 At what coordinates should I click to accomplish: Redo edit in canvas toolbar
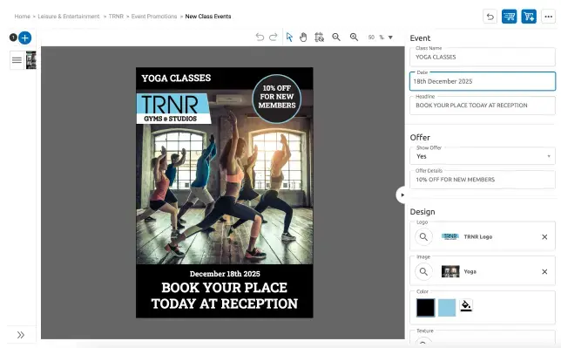(x=273, y=37)
